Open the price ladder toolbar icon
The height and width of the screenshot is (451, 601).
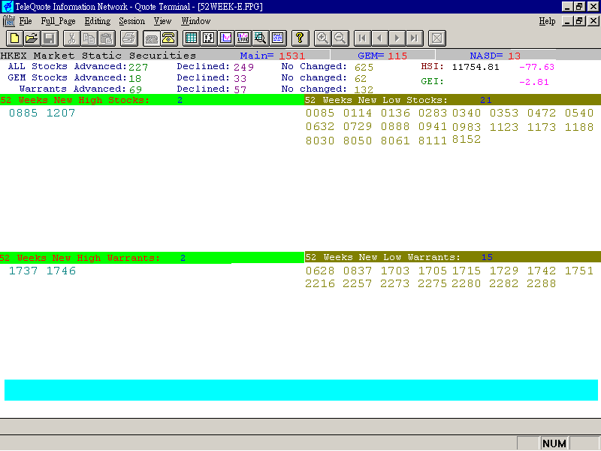tap(209, 38)
